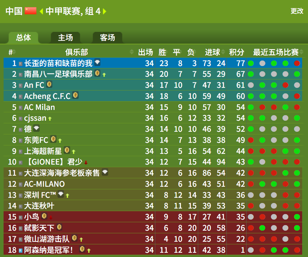The width and height of the screenshot is (308, 257).
Task: Click the latest red result dot for 长歪的苗和缺苗的我
Action: [x=297, y=63]
